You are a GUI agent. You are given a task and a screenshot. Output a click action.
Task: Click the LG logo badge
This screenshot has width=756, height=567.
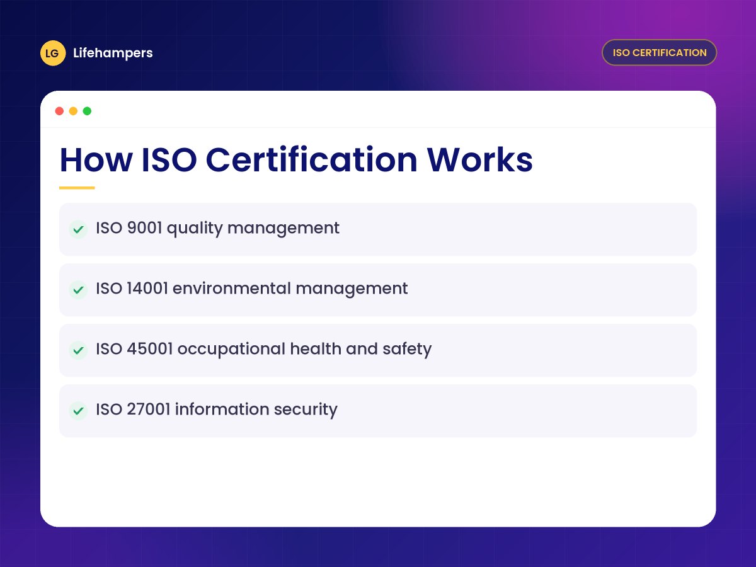[x=53, y=53]
